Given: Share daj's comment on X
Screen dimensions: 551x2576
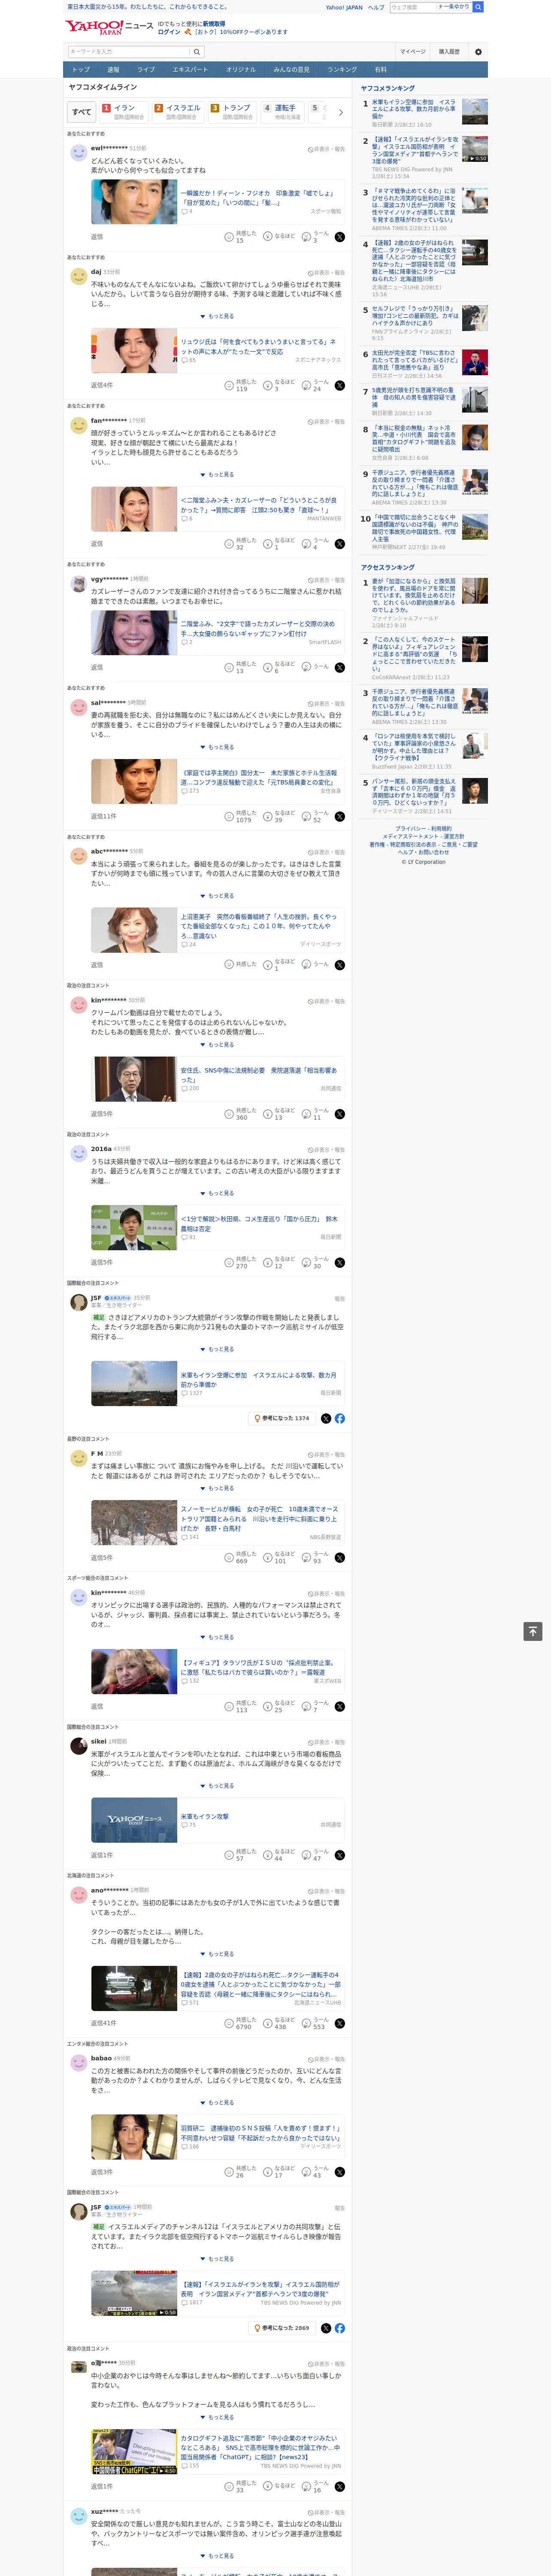Looking at the screenshot, I should (x=340, y=385).
